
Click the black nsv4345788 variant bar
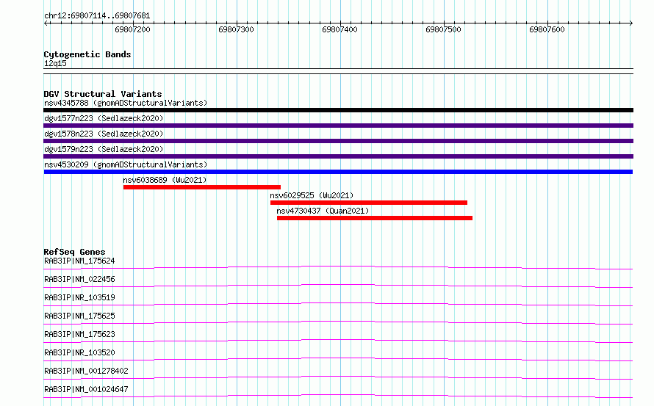pos(338,110)
